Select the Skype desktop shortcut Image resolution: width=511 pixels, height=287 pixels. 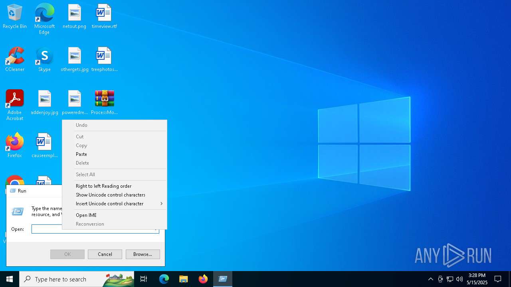[x=44, y=60]
